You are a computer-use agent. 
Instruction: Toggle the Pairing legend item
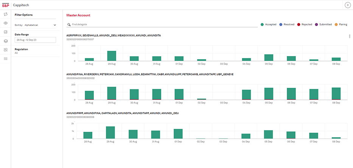pyautogui.click(x=341, y=24)
